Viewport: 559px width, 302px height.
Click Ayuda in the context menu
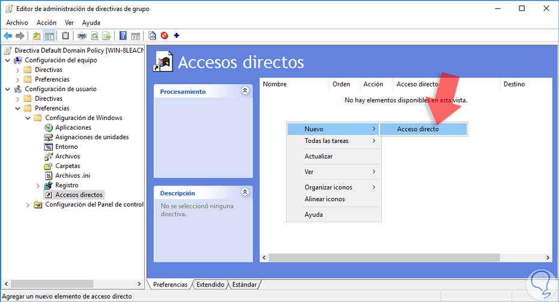(334, 214)
